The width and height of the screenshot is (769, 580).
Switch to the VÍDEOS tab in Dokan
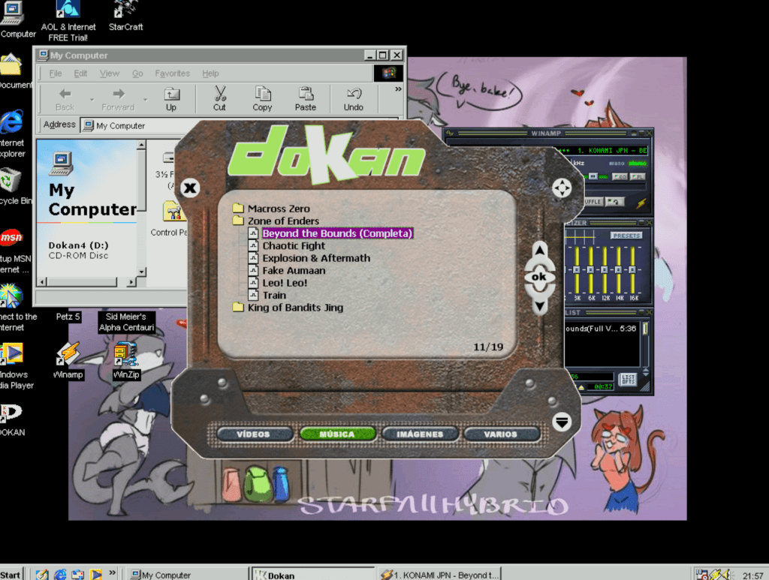tap(252, 434)
